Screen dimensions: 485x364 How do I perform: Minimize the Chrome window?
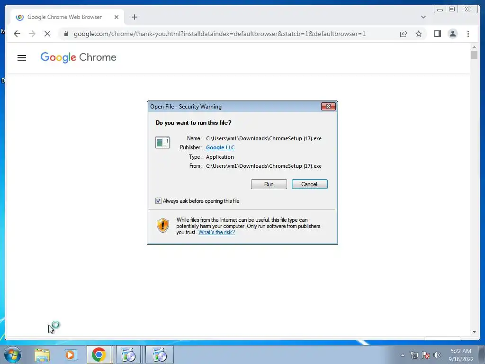(440, 9)
